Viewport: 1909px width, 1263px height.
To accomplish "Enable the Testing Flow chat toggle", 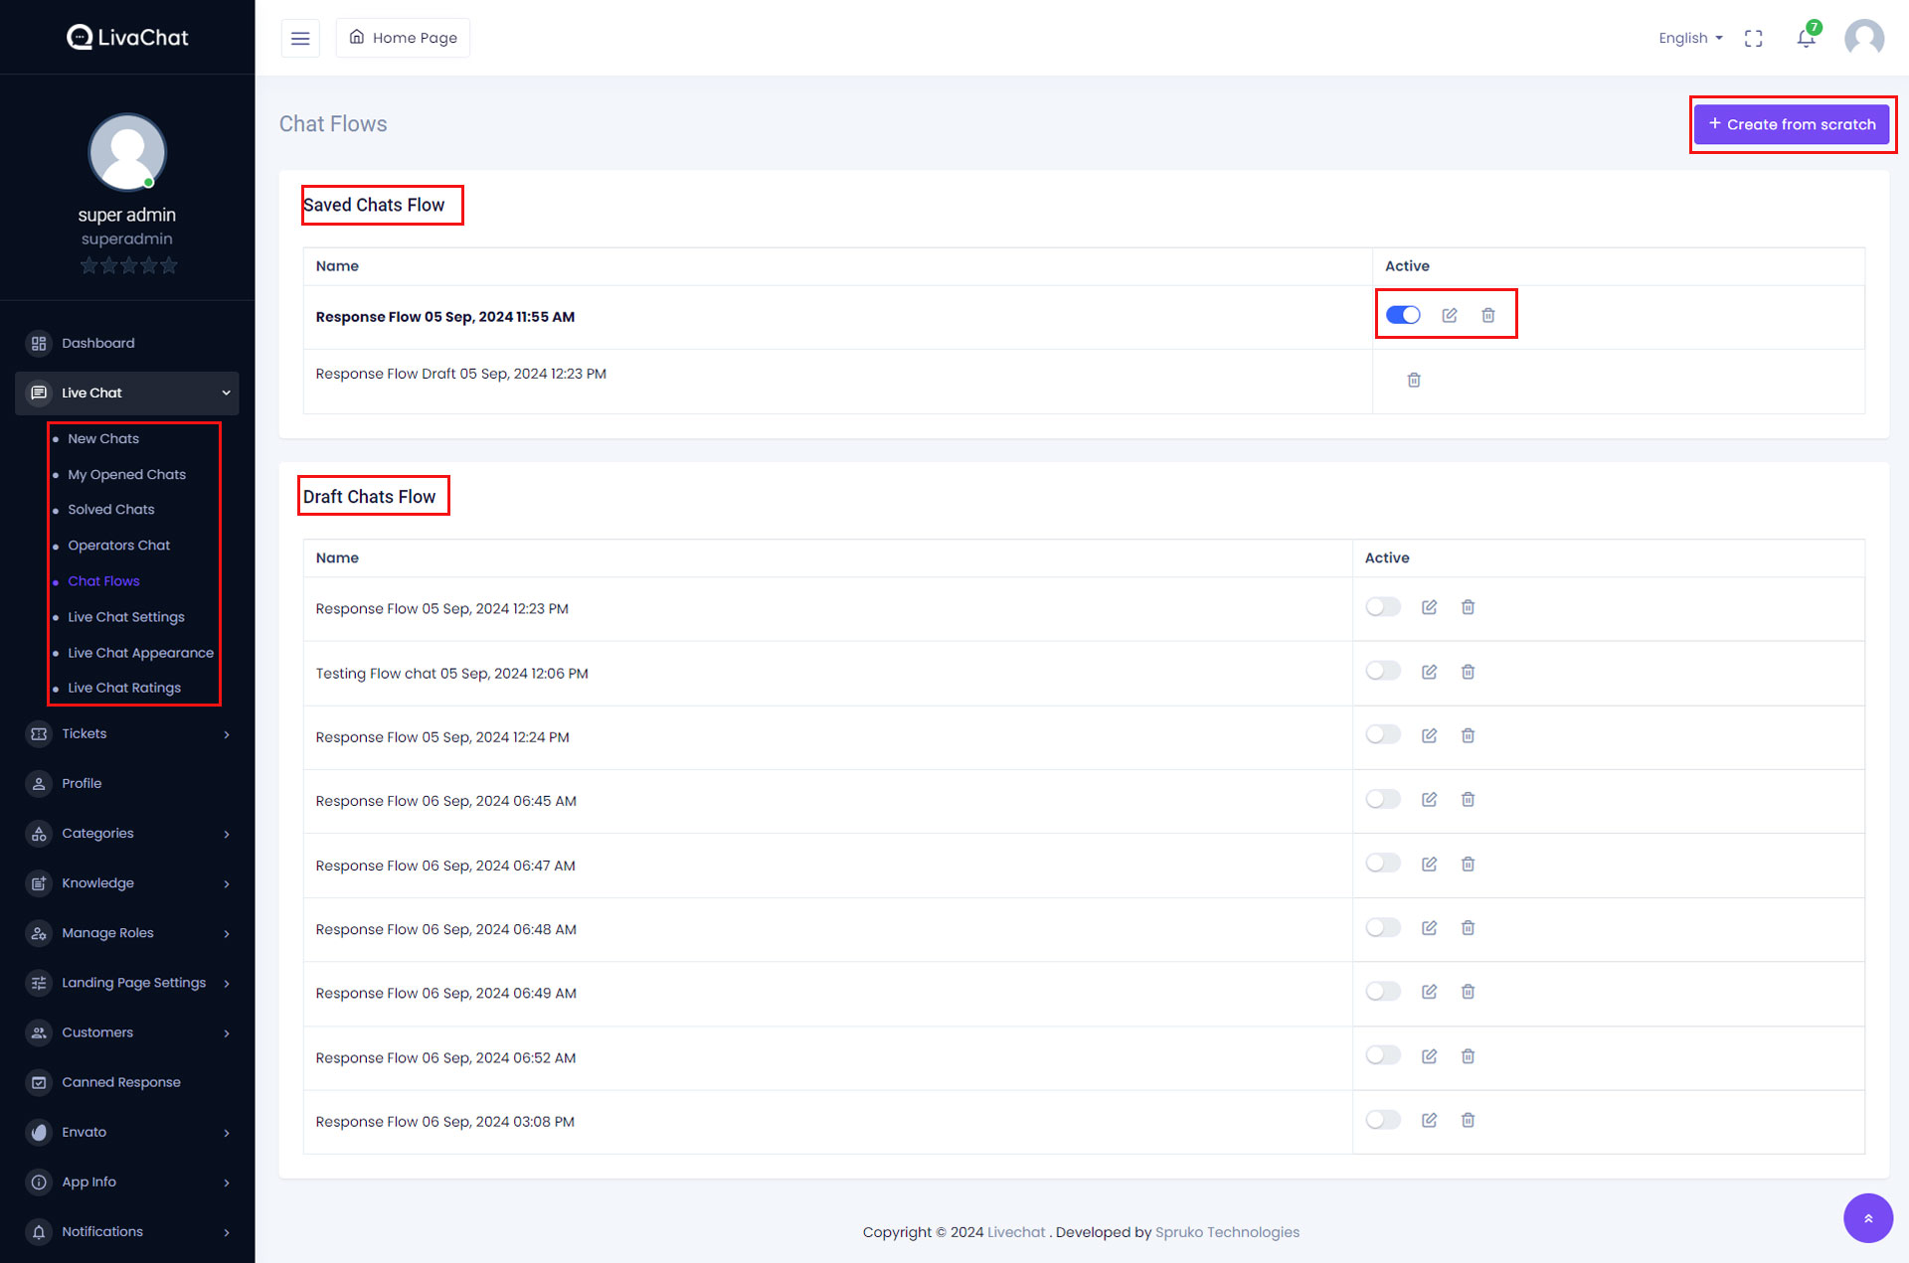I will coord(1382,672).
